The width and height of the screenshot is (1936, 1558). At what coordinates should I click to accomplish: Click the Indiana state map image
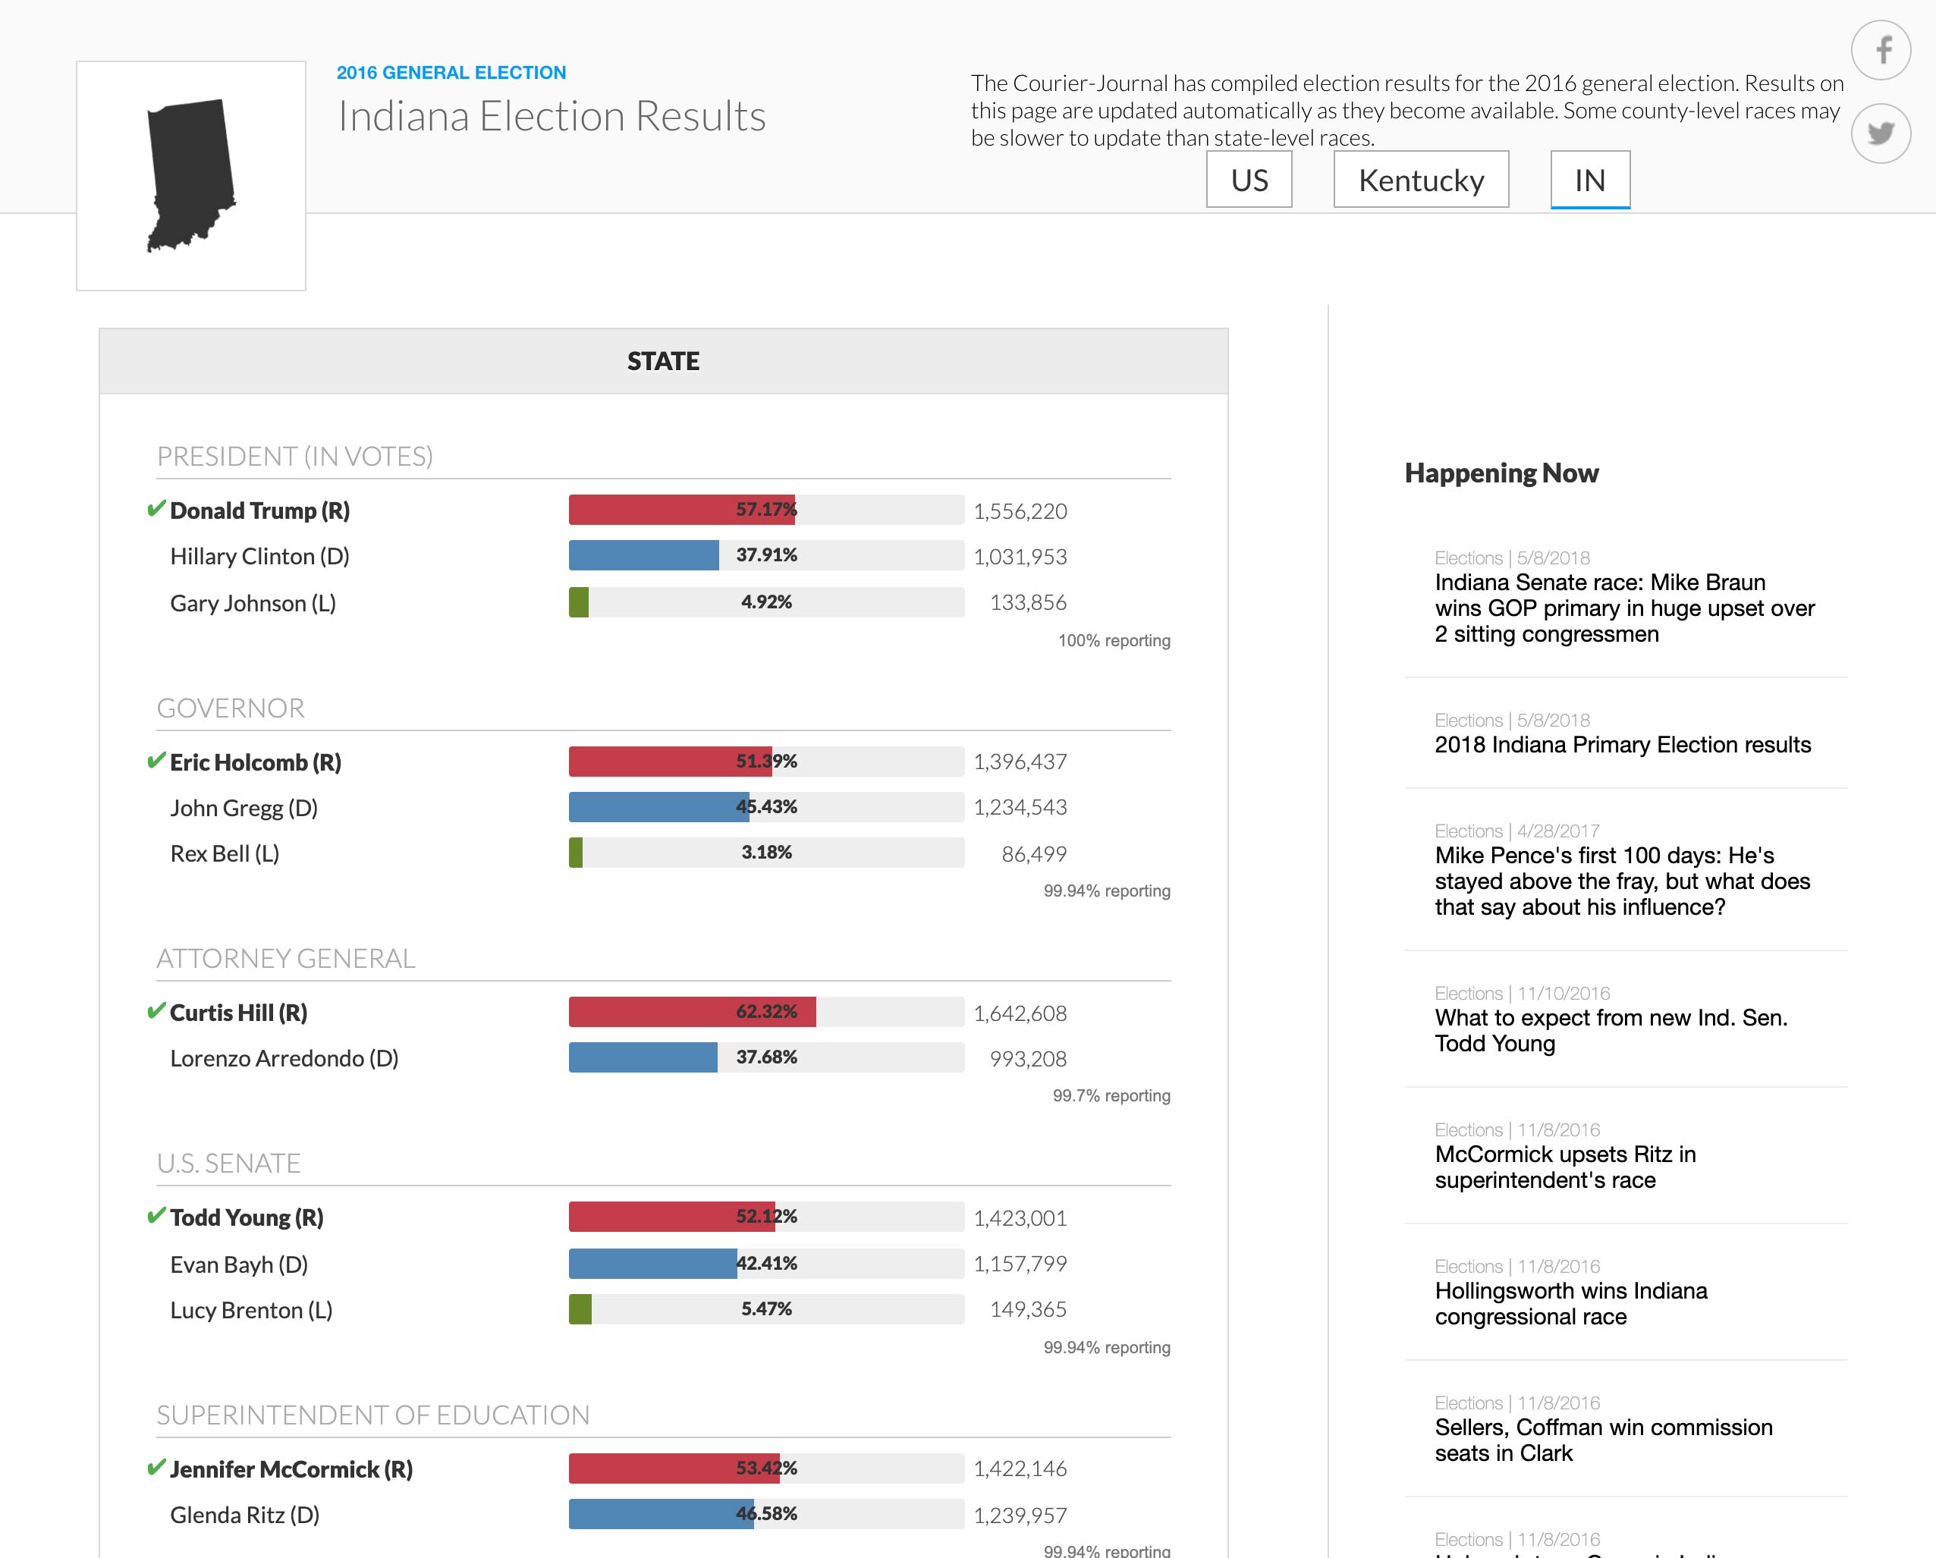coord(191,175)
